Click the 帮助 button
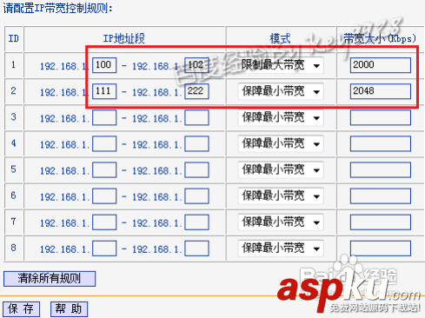 (x=69, y=308)
